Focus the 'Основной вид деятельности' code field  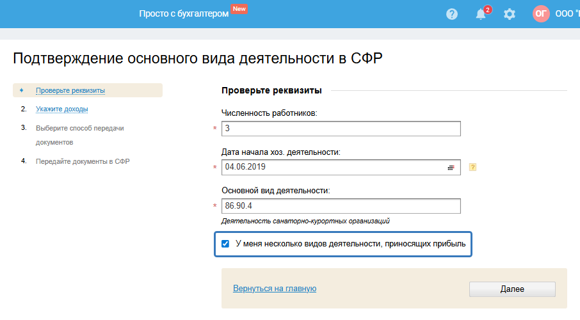click(341, 206)
